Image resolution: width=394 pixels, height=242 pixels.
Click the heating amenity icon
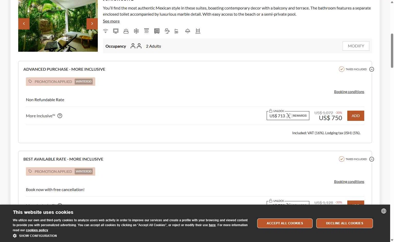click(147, 31)
